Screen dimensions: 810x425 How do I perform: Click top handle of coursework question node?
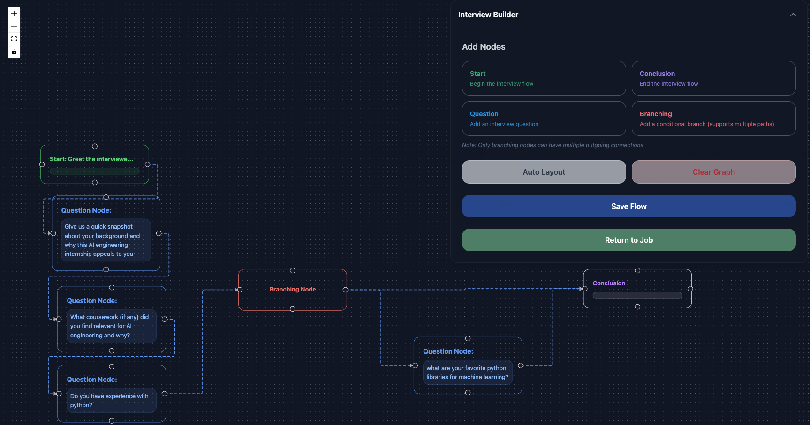112,287
